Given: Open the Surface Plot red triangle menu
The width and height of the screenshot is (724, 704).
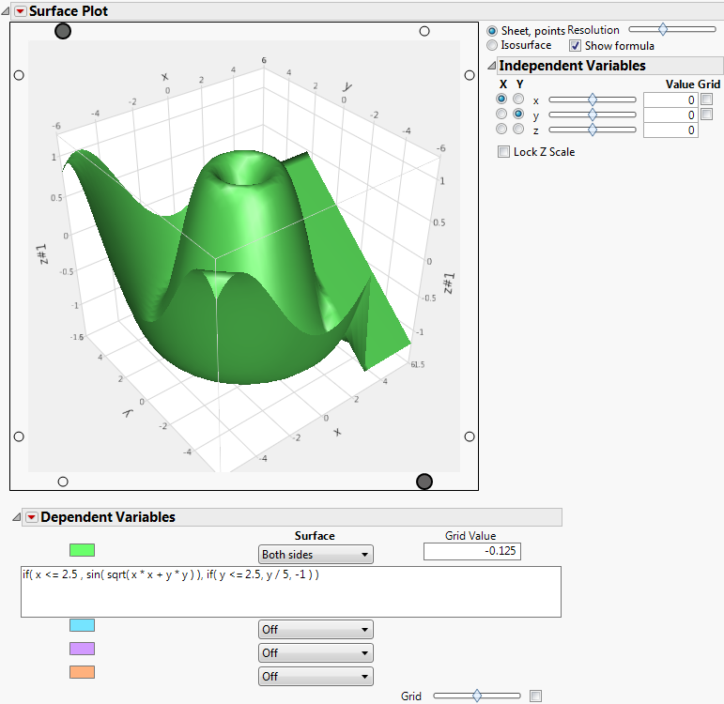Looking at the screenshot, I should (20, 12).
